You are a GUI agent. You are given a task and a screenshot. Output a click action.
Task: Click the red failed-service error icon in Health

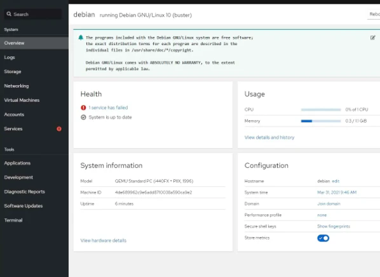coord(83,107)
